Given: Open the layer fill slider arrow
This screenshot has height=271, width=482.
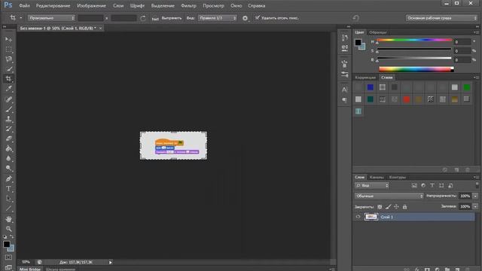Looking at the screenshot, I should [x=475, y=206].
